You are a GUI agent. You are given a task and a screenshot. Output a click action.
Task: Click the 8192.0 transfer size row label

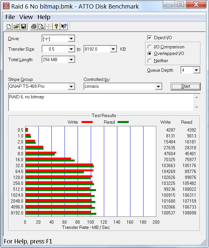(x=17, y=213)
